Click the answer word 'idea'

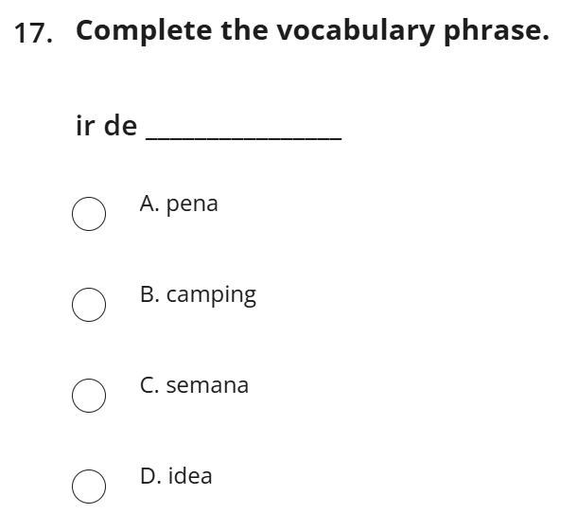point(190,476)
